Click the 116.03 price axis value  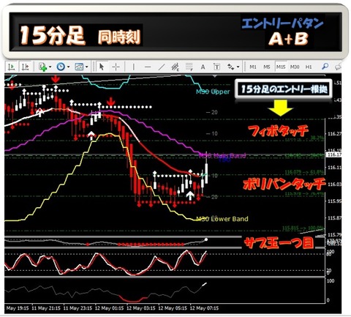point(334,184)
